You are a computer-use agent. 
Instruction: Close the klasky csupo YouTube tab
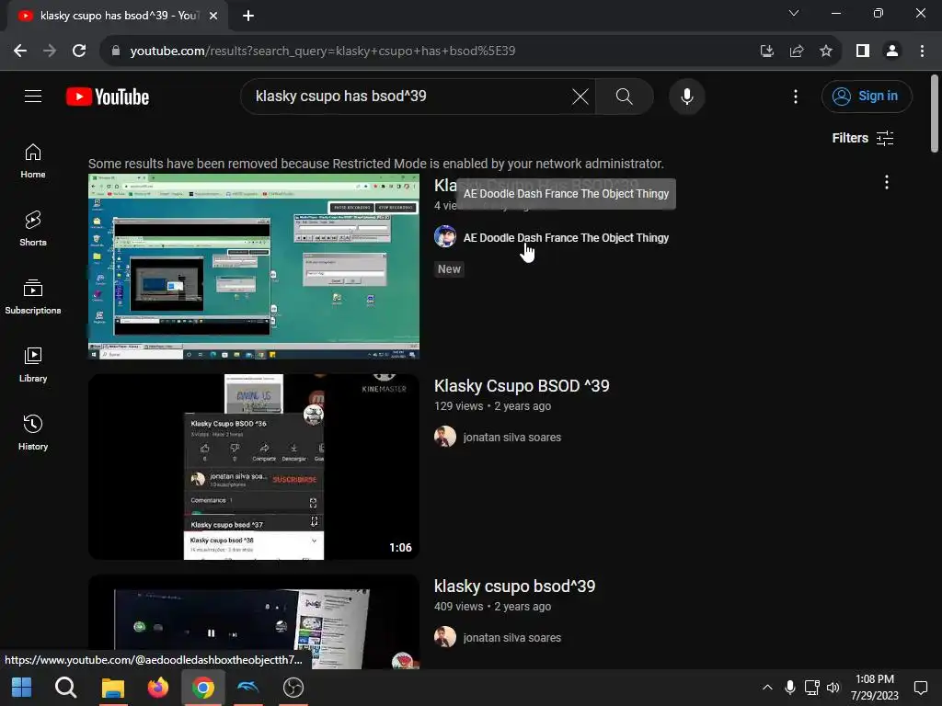[x=213, y=16]
